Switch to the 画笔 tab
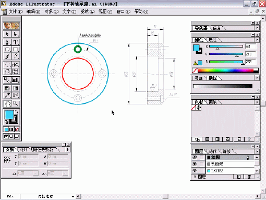The width and height of the screenshot is (266, 200). [x=213, y=102]
